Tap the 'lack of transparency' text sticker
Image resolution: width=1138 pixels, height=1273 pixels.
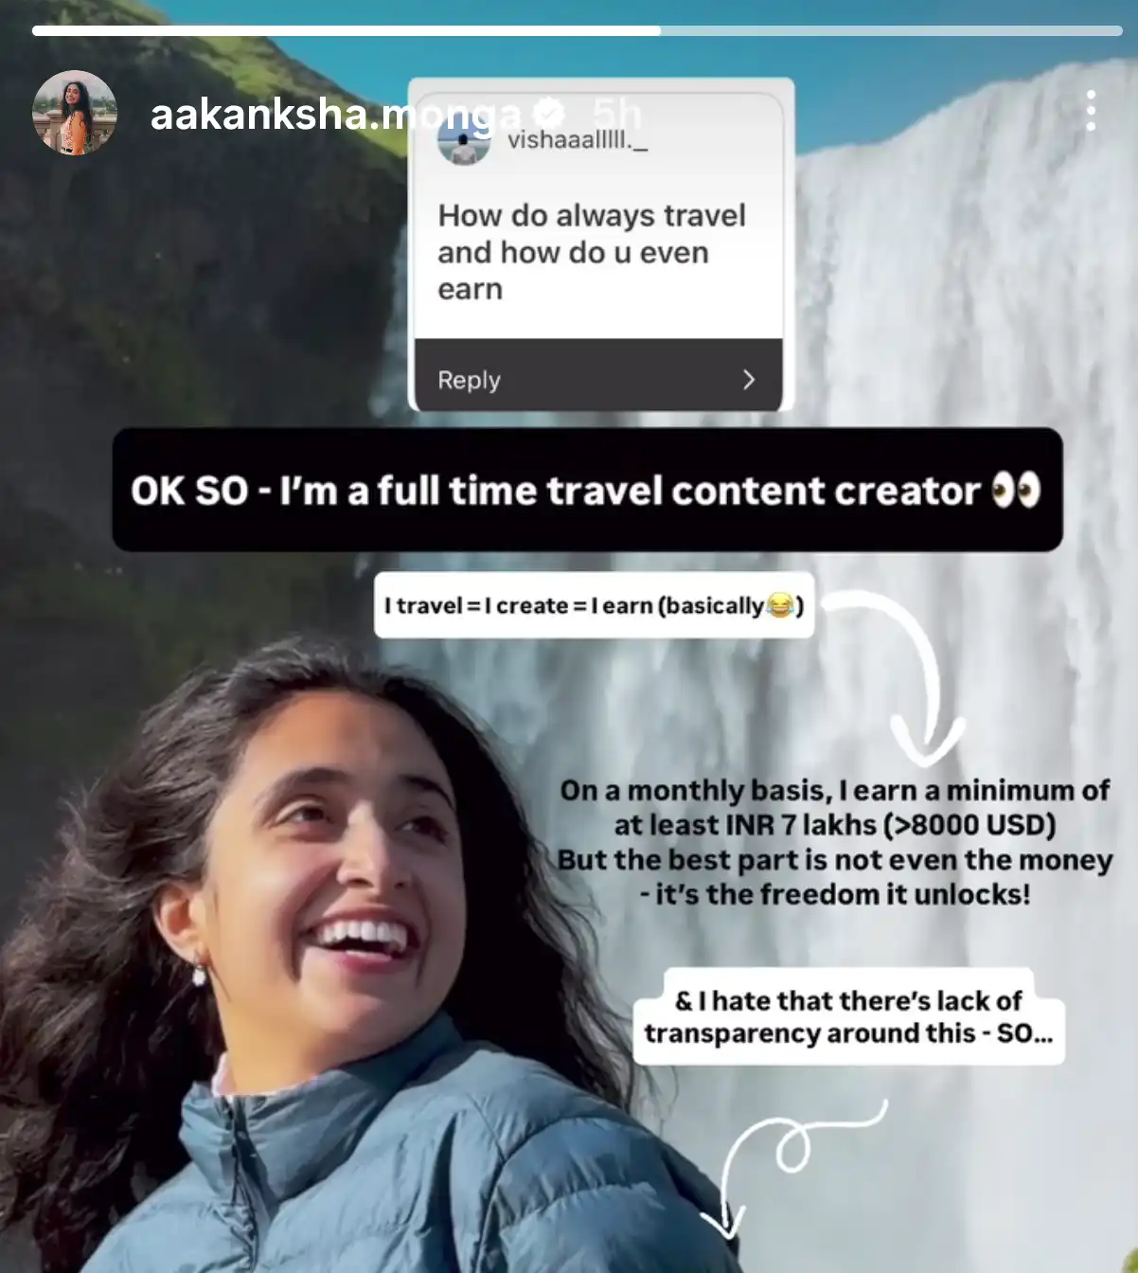point(848,1016)
